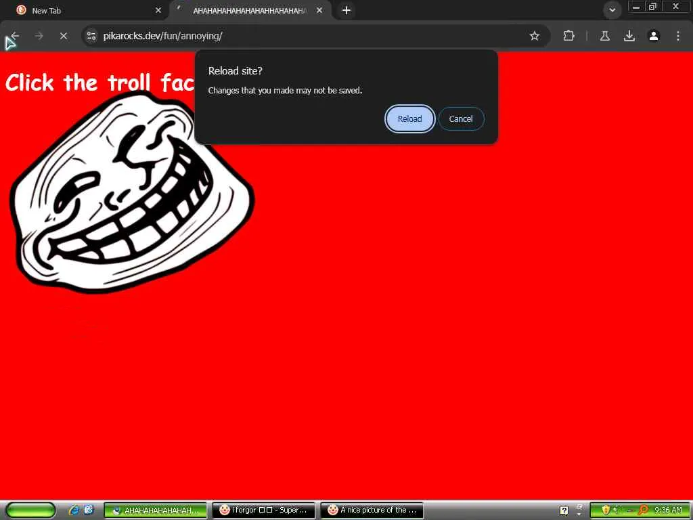Click 'Changes that you made may not be saved.' text
693x520 pixels.
[285, 91]
